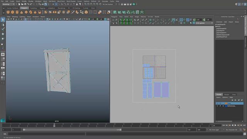Open the No Character Set dropdown
Image resolution: width=247 pixels, height=139 pixels.
coord(232,130)
